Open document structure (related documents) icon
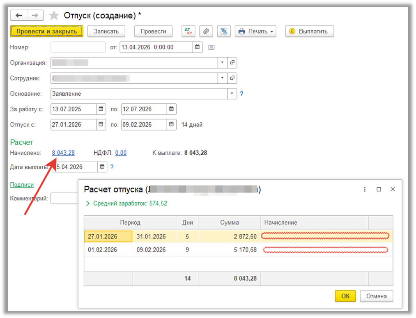This screenshot has height=318, width=416. (224, 31)
